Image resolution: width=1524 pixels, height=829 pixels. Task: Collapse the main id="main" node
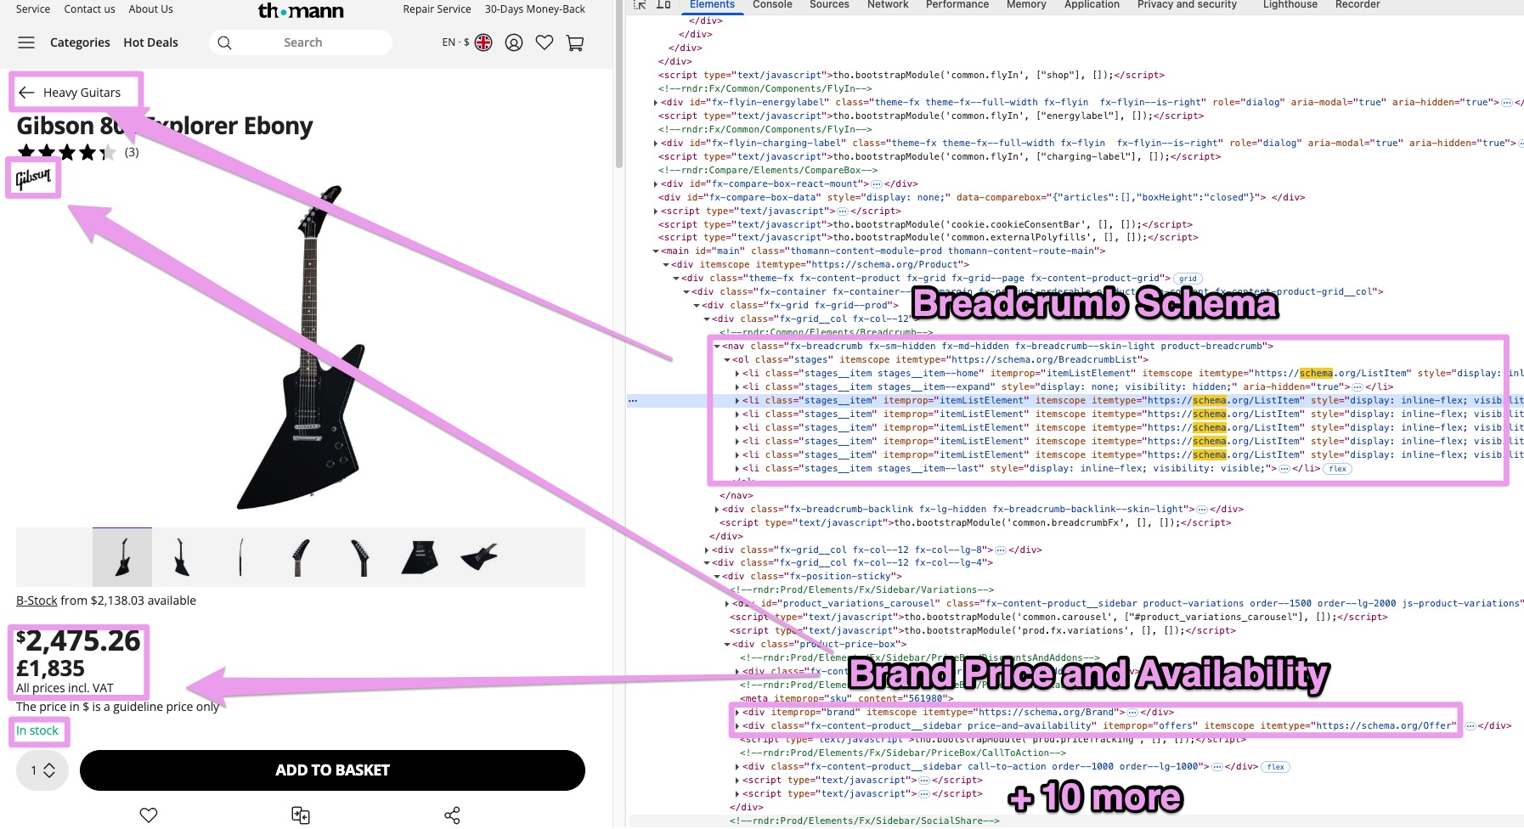[656, 251]
